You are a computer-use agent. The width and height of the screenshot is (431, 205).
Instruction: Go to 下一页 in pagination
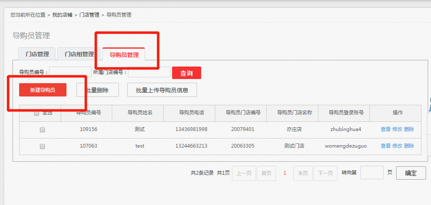(325, 173)
